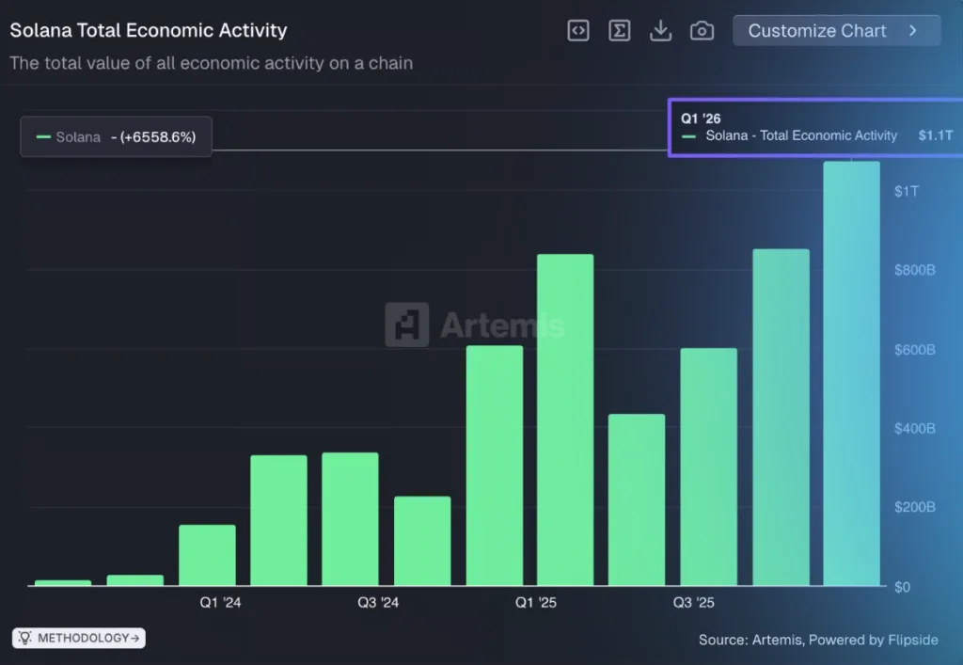Image resolution: width=963 pixels, height=665 pixels.
Task: Click the Q1 '26 tooltip heading
Action: [x=701, y=119]
